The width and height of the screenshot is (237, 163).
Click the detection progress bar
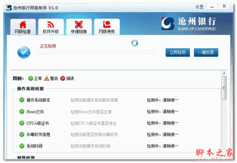95,52
